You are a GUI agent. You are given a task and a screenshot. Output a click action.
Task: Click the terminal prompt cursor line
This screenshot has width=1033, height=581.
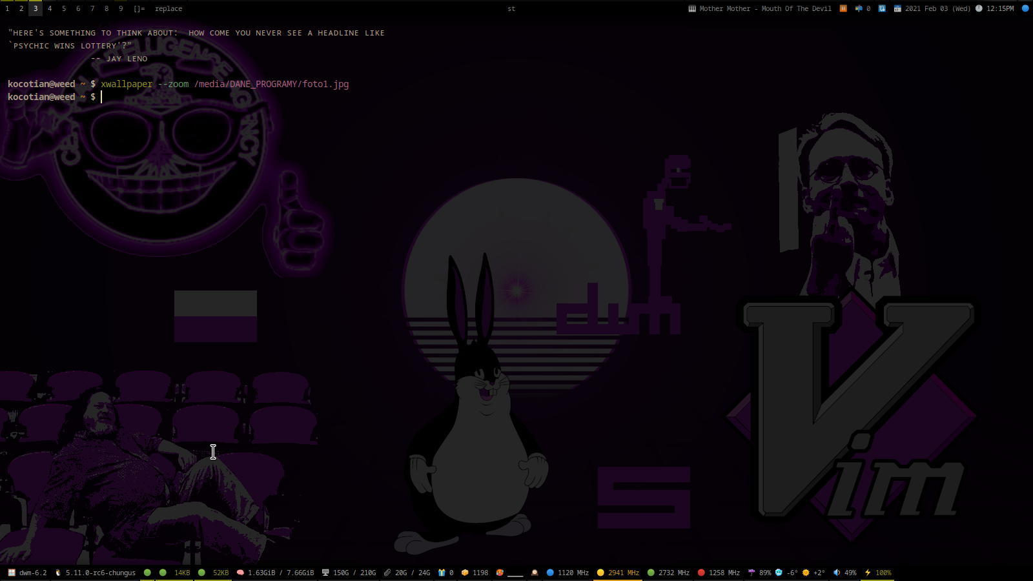point(101,97)
